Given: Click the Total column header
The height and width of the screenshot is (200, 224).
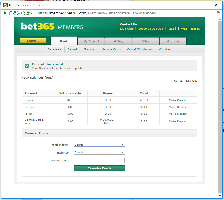Looking at the screenshot, I should pyautogui.click(x=144, y=93).
